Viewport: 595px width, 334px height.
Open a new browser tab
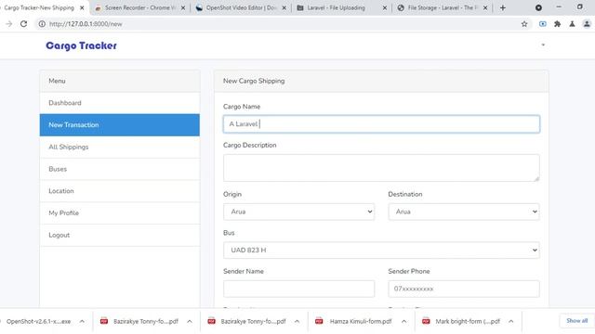[503, 7]
